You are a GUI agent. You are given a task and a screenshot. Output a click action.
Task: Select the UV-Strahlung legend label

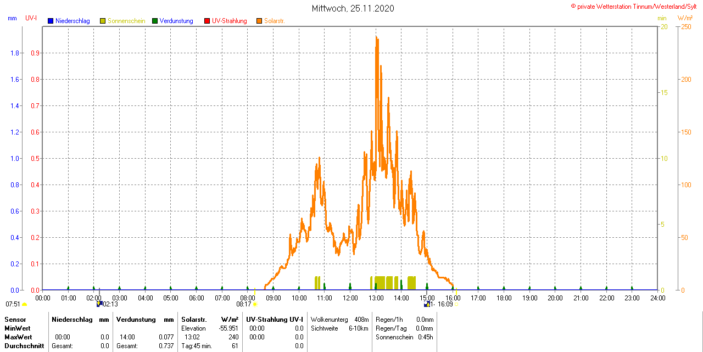pos(230,21)
